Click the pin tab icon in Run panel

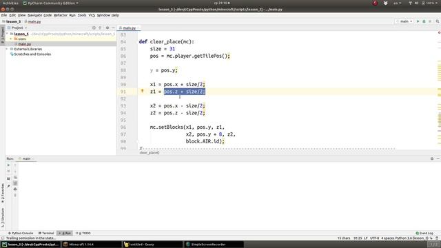[x=8, y=186]
